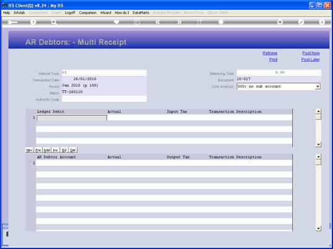Viewport: 333px width, 249px height.
Task: Open the DataMarts menu
Action: (141, 13)
